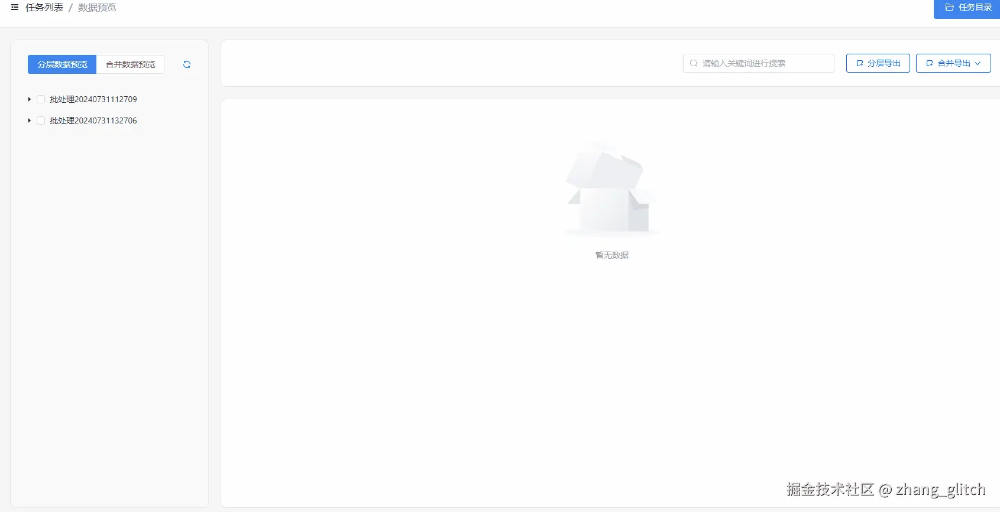Check the 批处理20240731112709 checkbox
Viewport: 1000px width, 512px height.
(x=41, y=99)
